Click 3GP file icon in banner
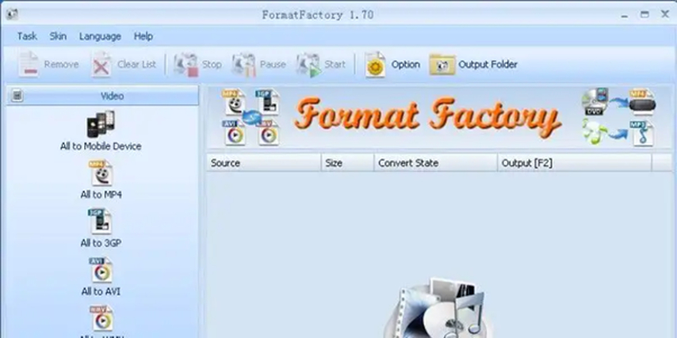The image size is (677, 338). click(x=267, y=102)
